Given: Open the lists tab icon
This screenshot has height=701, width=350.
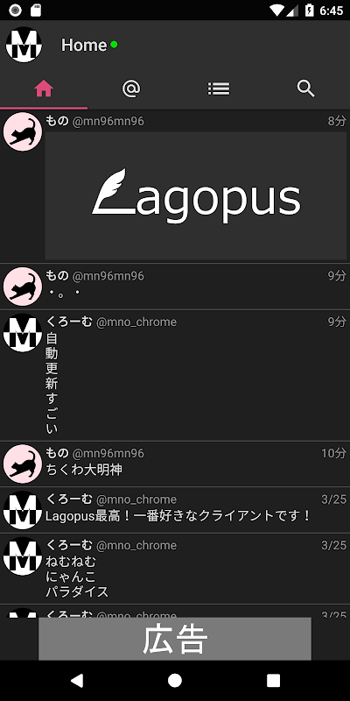Looking at the screenshot, I should pyautogui.click(x=219, y=89).
